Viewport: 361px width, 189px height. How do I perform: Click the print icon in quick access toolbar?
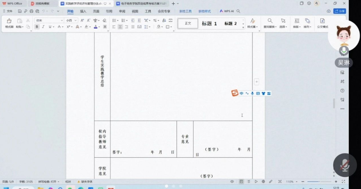point(32,11)
